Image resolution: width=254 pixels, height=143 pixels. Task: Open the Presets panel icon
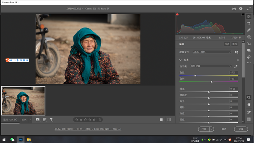(x=249, y=57)
